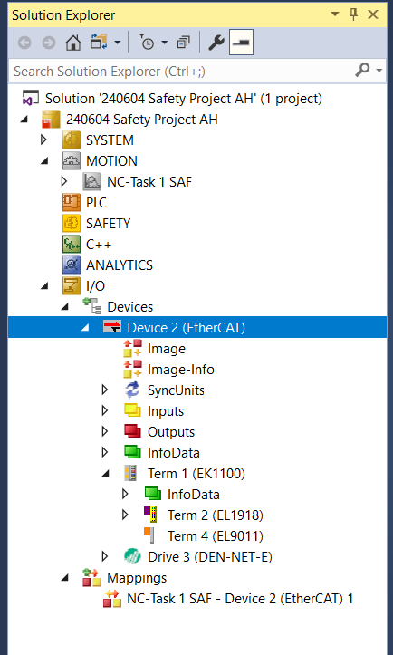This screenshot has width=393, height=655.
Task: Click the Term 2 (EL1918) terminal icon
Action: [150, 515]
